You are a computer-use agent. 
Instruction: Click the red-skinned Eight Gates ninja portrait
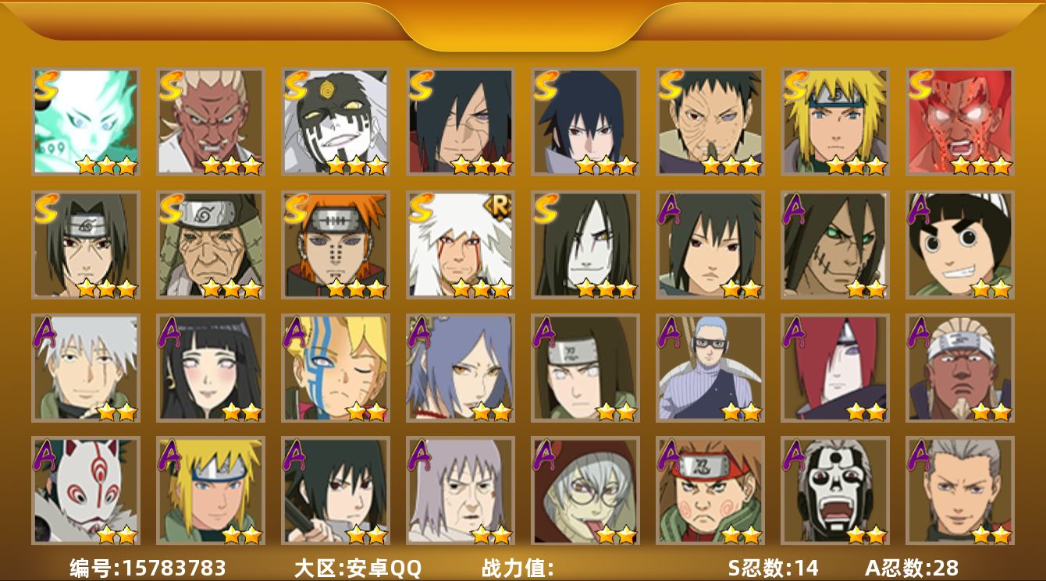click(960, 122)
